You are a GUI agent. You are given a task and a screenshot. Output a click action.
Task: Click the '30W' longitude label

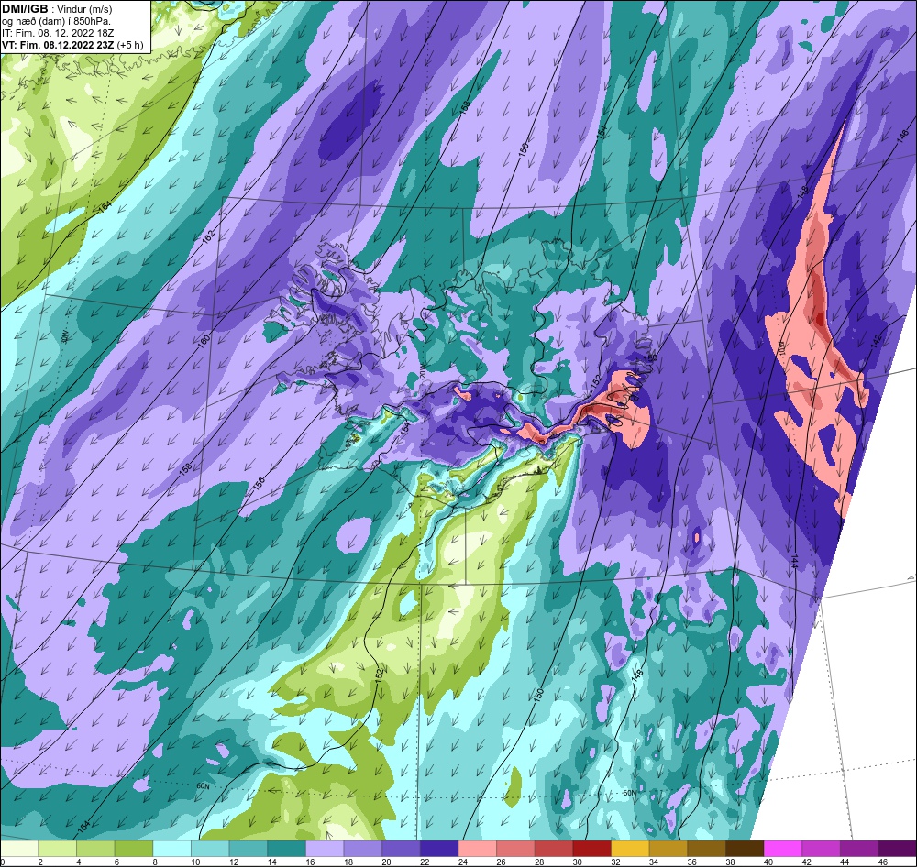65,336
